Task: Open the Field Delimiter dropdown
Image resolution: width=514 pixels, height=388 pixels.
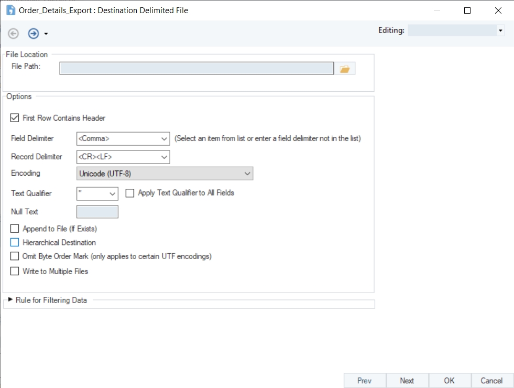Action: 164,139
